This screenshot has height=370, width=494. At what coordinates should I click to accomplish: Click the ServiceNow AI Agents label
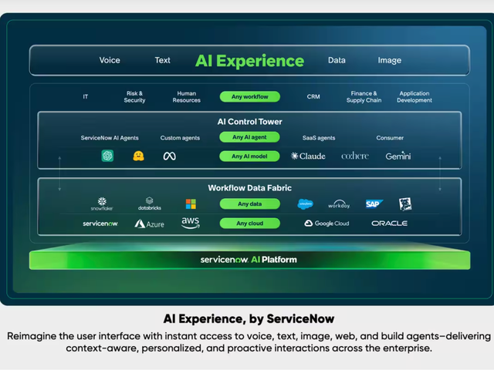click(110, 138)
